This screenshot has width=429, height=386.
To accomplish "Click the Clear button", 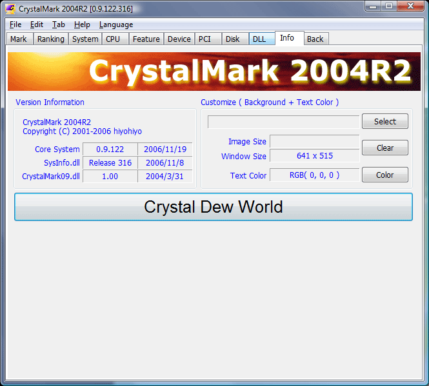I will click(x=385, y=148).
